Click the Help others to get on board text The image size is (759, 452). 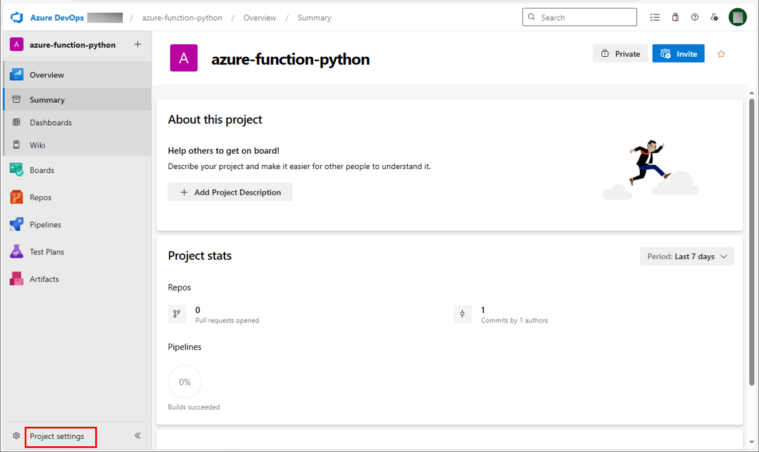click(224, 150)
